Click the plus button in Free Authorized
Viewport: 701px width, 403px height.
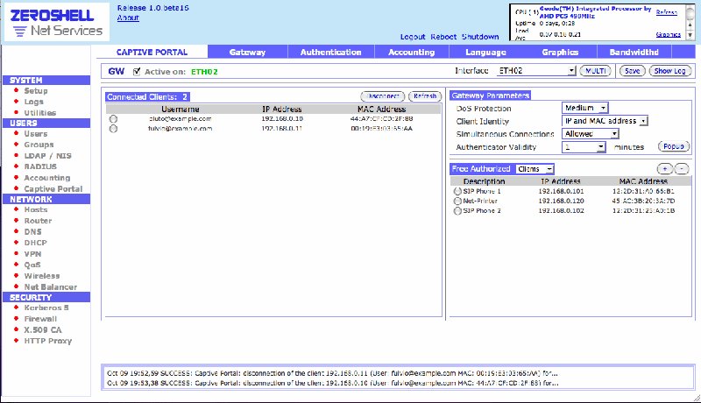tap(665, 168)
